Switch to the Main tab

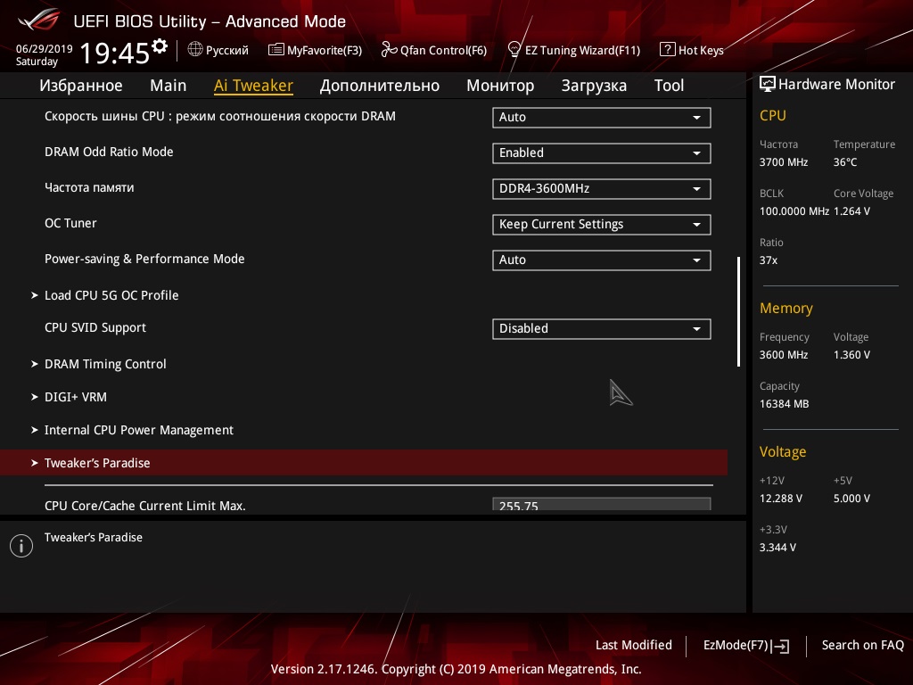click(169, 86)
